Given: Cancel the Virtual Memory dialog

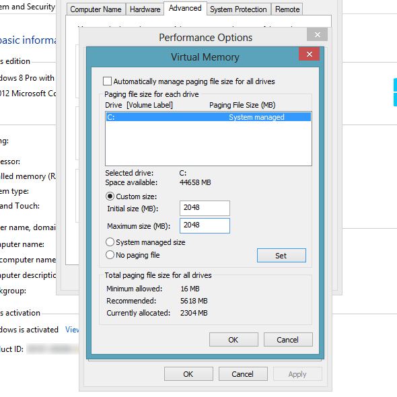Looking at the screenshot, I should pyautogui.click(x=288, y=340).
